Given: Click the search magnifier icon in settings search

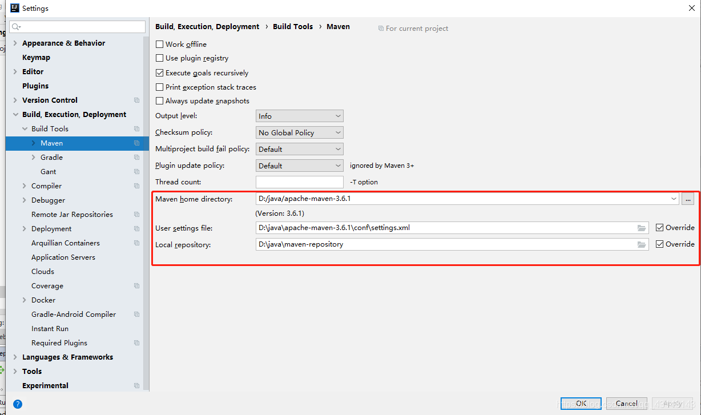Looking at the screenshot, I should coord(16,27).
